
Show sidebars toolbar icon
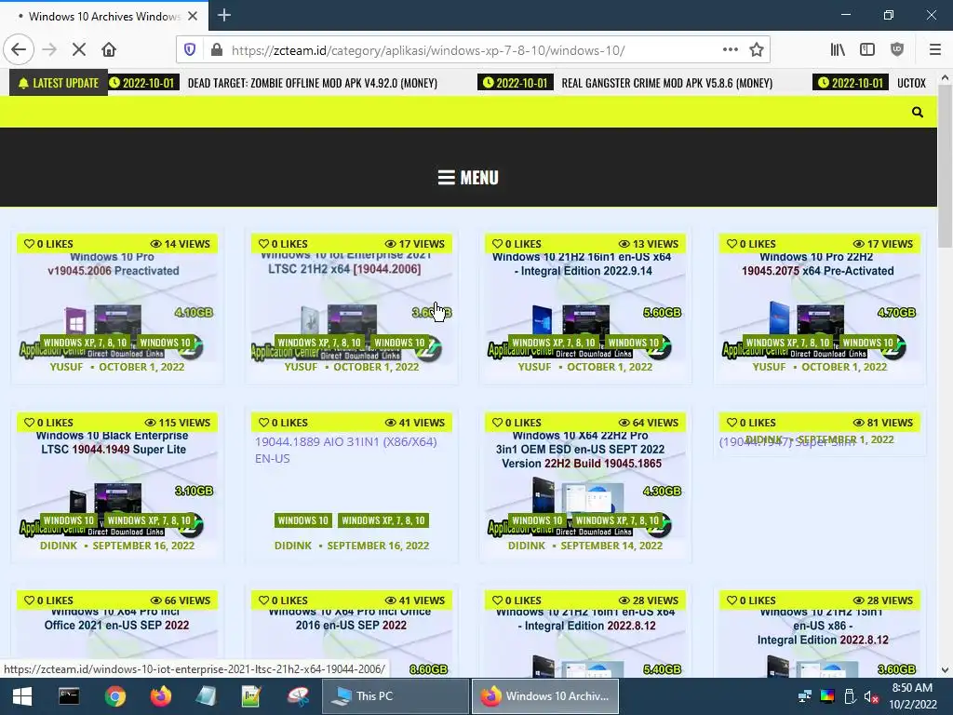tap(867, 50)
